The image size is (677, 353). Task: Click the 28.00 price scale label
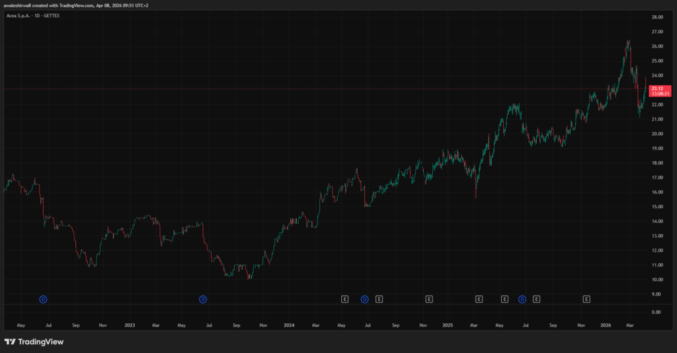coord(657,17)
